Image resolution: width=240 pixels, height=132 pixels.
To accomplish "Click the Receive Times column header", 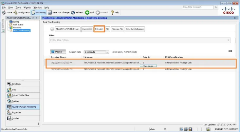I will [59, 57].
